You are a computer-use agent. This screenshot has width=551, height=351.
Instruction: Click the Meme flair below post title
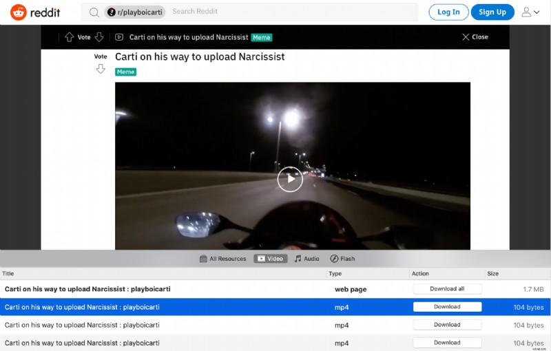(126, 72)
